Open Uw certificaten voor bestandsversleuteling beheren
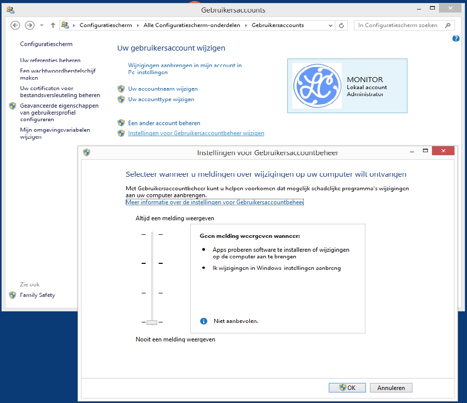This screenshot has height=403, width=467. (x=60, y=92)
